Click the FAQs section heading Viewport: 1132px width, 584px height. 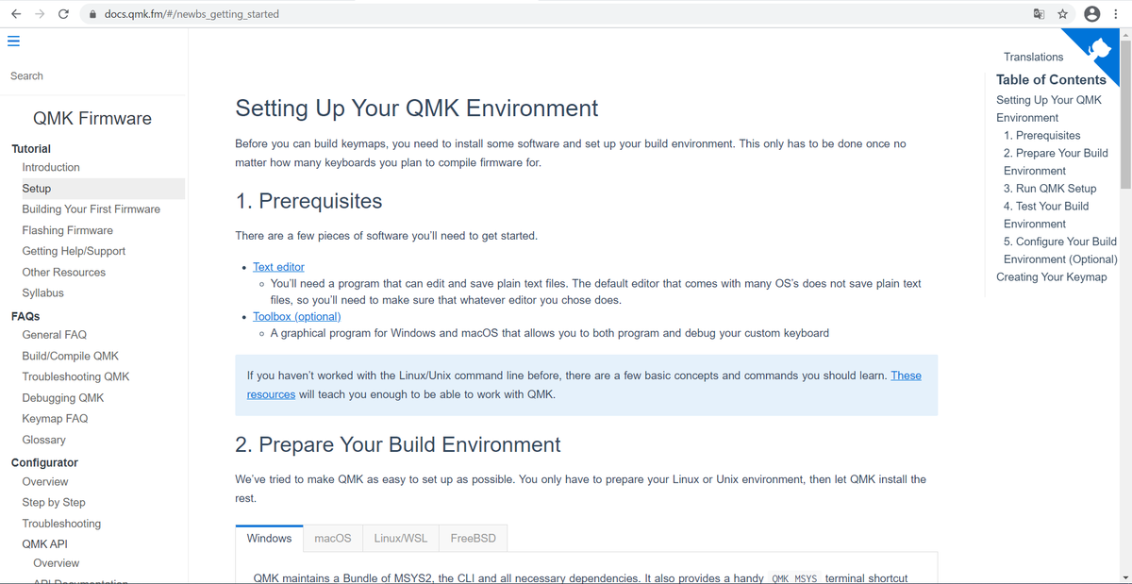[x=25, y=316]
